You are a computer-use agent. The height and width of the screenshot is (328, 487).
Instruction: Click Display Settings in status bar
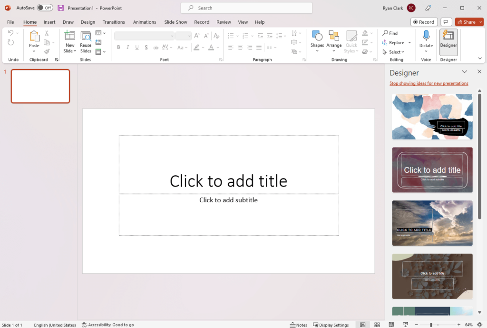pos(331,325)
